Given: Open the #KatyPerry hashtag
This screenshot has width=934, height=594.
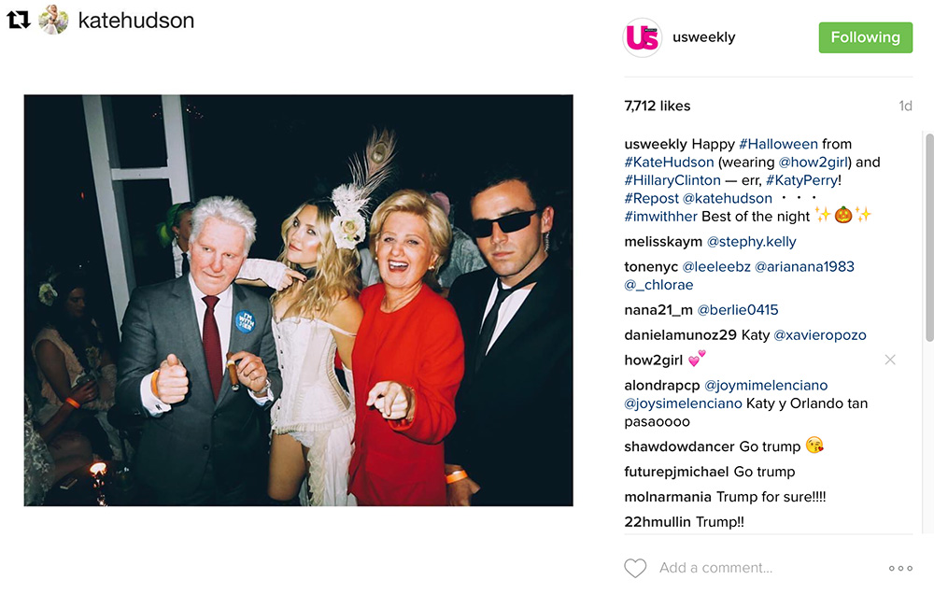Looking at the screenshot, I should [801, 180].
